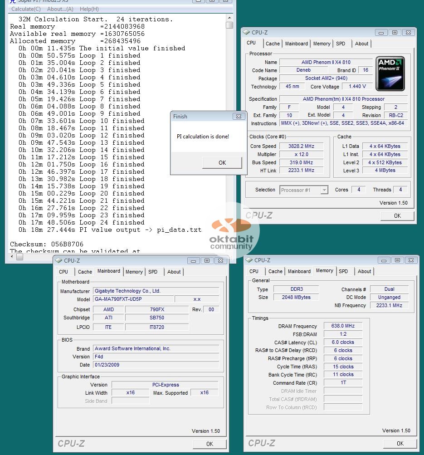The image size is (424, 455).
Task: Click the Super PI vertical scrollbar up arrow
Action: tap(229, 18)
